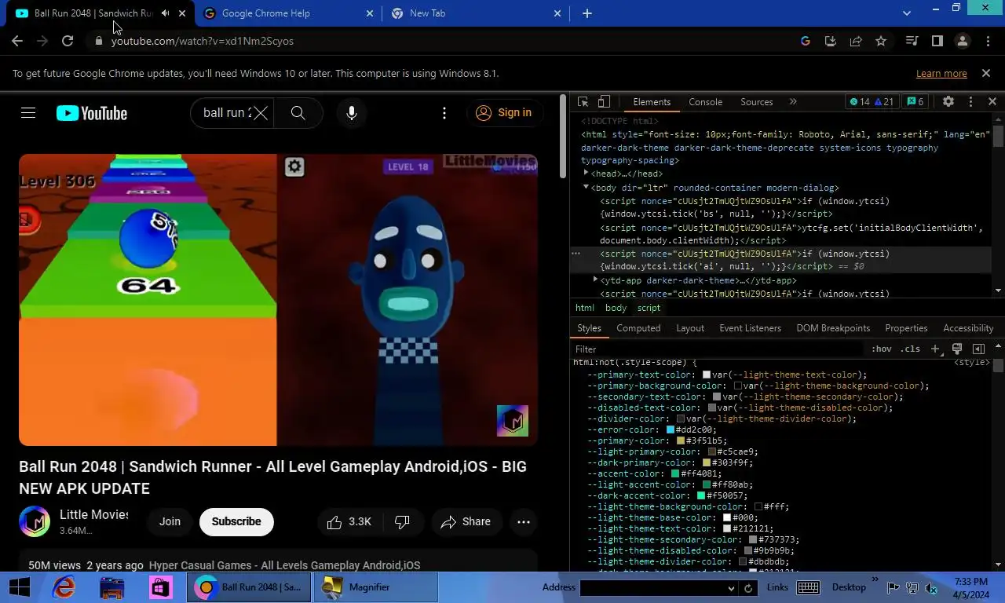Collapse the body element node
Viewport: 1005px width, 603px height.
coord(586,188)
